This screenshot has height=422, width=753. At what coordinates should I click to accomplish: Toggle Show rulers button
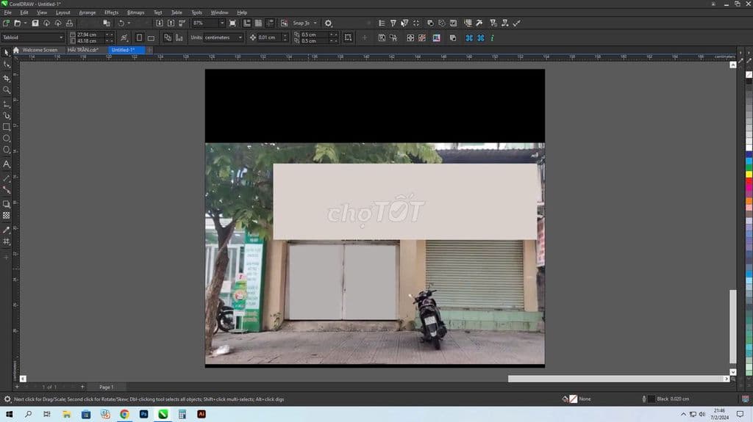(247, 23)
